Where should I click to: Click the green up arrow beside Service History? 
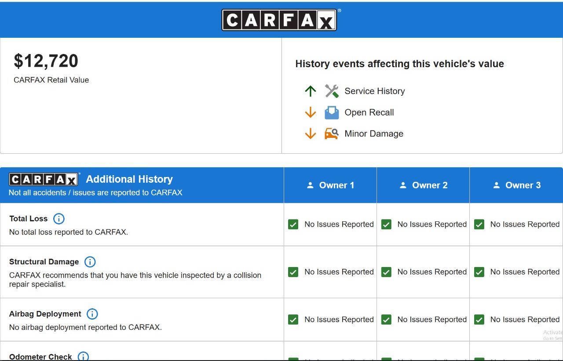pyautogui.click(x=311, y=91)
